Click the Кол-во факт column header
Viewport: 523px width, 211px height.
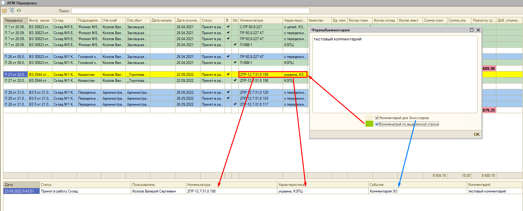[410, 20]
